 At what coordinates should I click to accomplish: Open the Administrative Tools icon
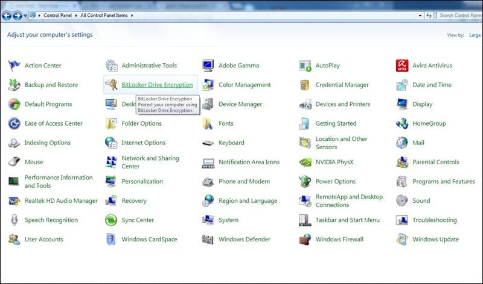pyautogui.click(x=111, y=66)
